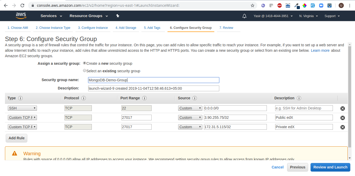Go to 3. Configure Instance step
Viewport: 355px width, 176px height.
pos(93,28)
